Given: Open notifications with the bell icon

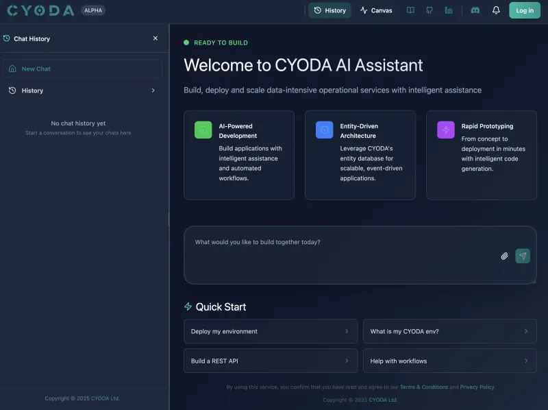Looking at the screenshot, I should coord(496,10).
